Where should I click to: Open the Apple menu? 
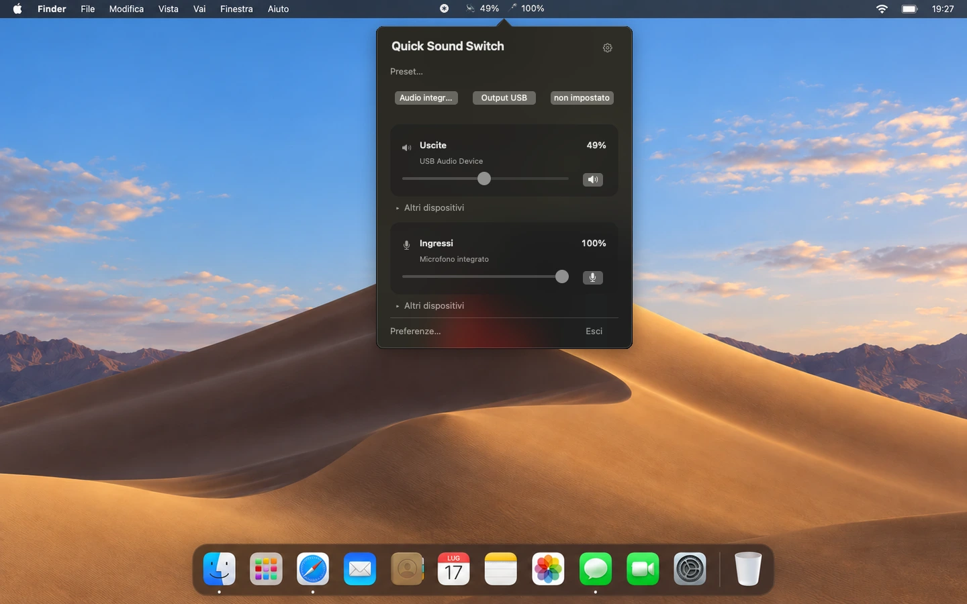coord(17,9)
